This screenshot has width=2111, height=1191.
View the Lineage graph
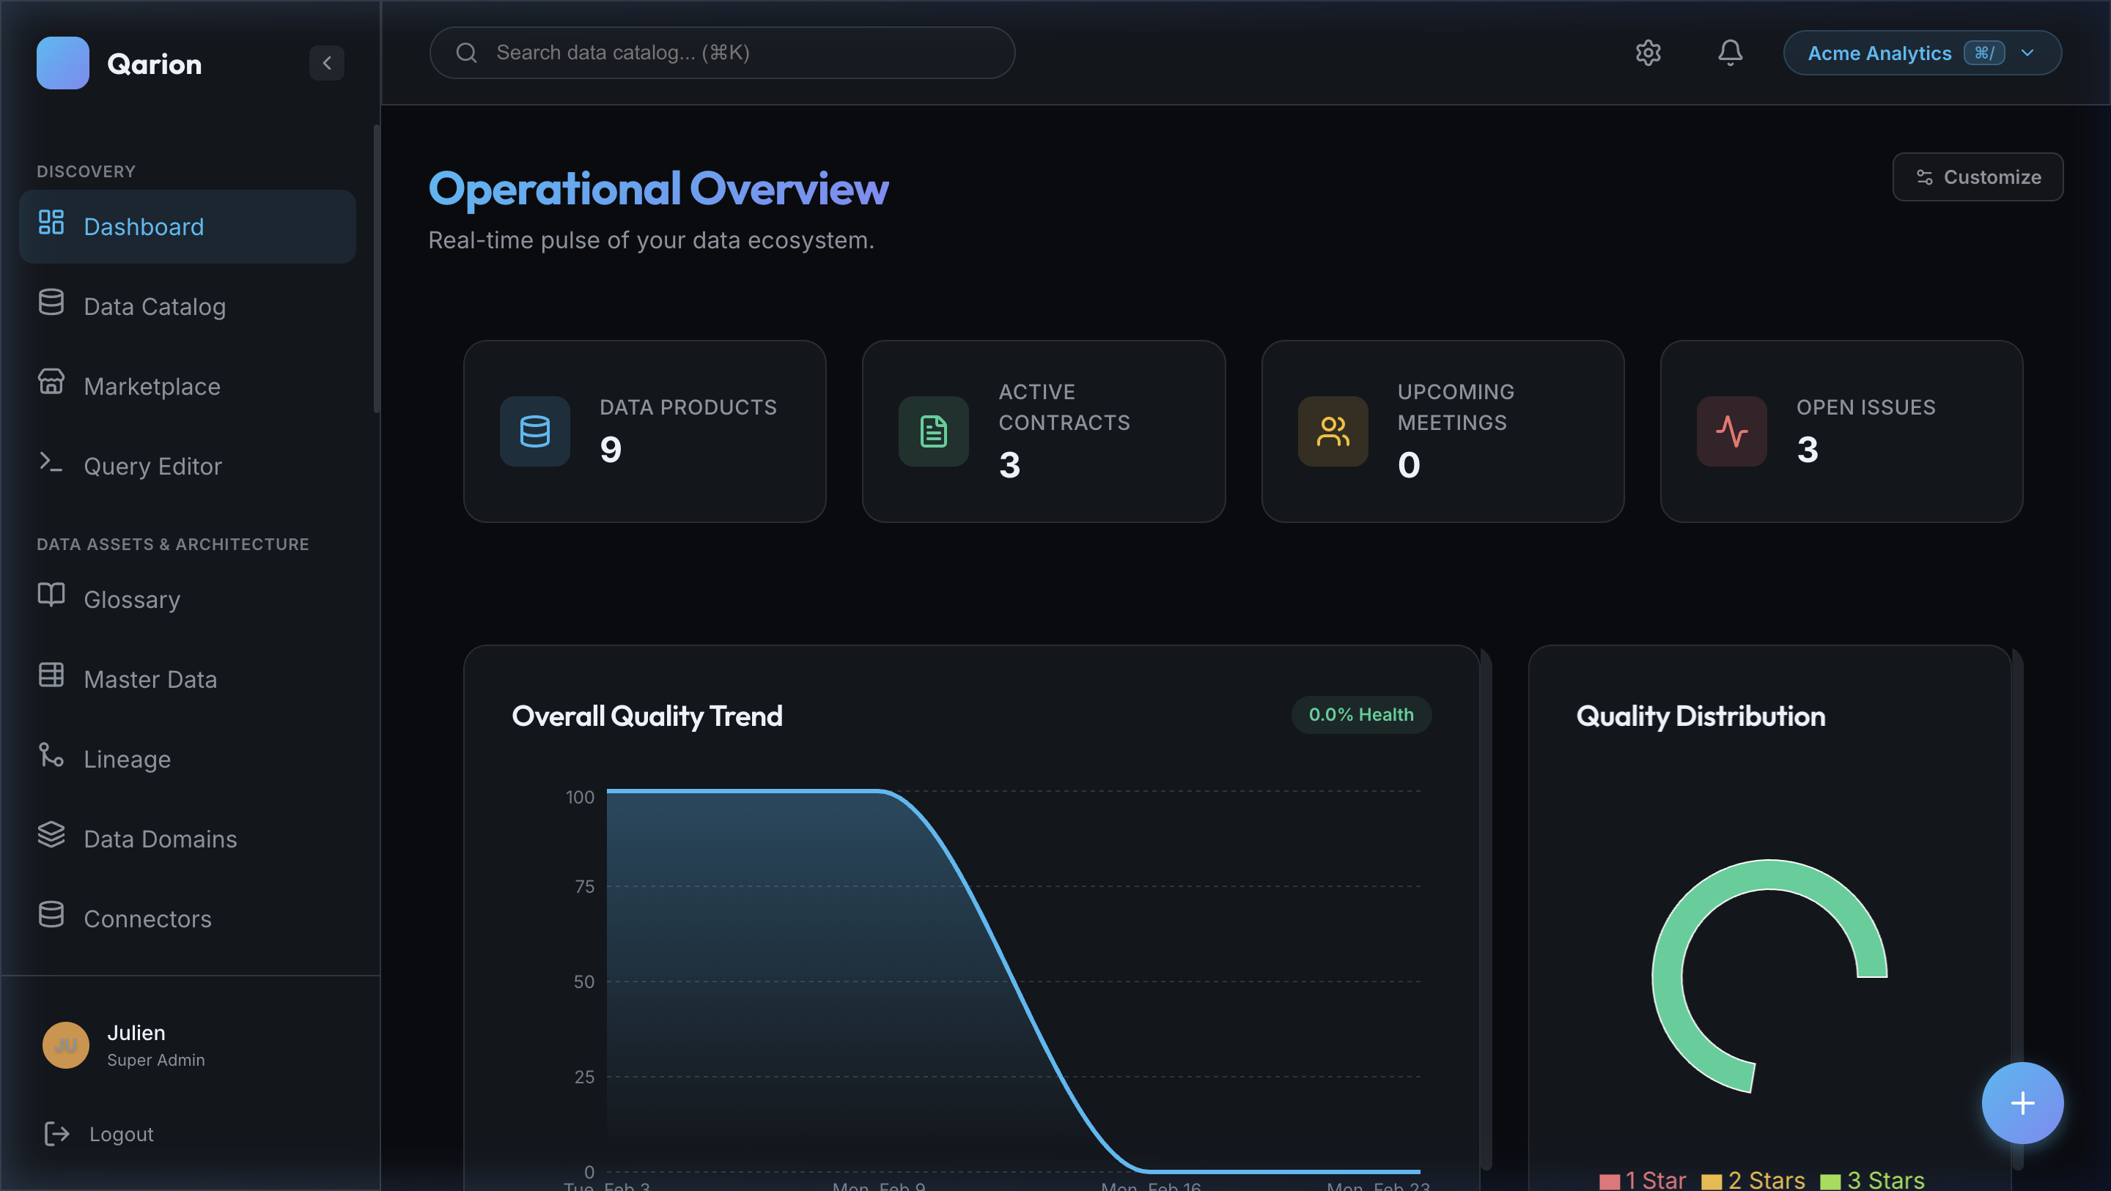pyautogui.click(x=127, y=759)
